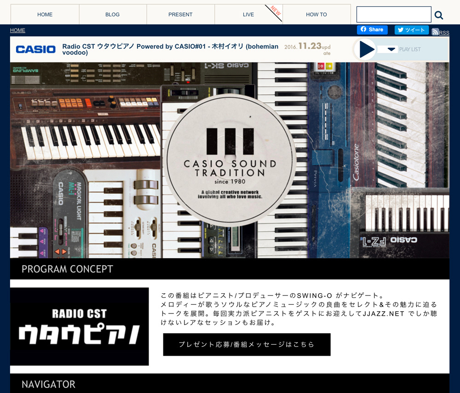Expand the player dropdown arrow
460x393 pixels.
[x=391, y=49]
